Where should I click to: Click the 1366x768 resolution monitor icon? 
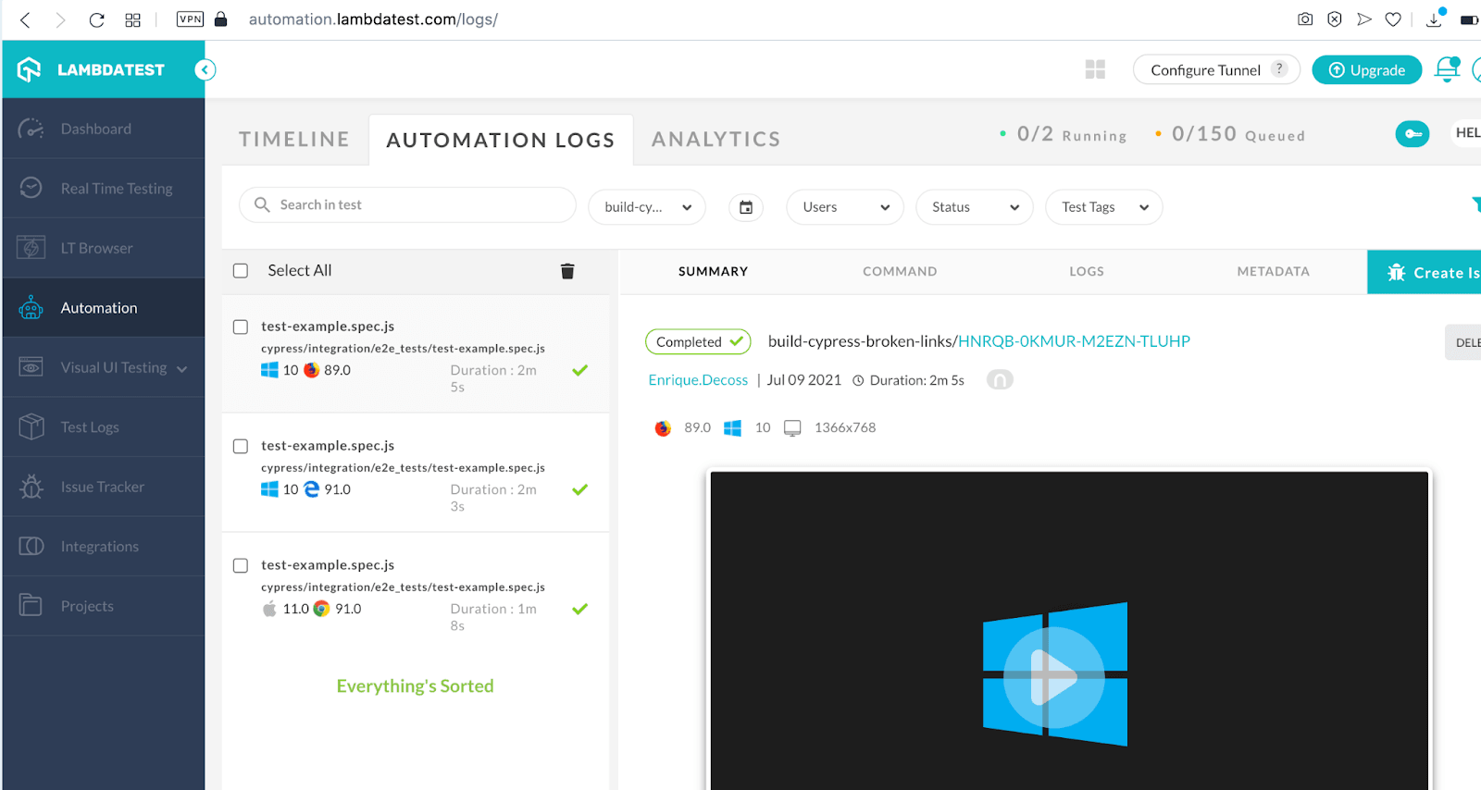[792, 428]
